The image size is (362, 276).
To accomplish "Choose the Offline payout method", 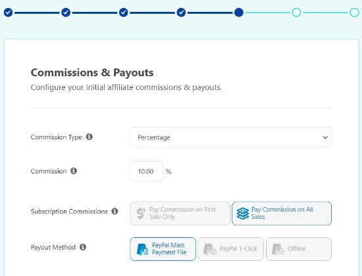I will pyautogui.click(x=299, y=249).
